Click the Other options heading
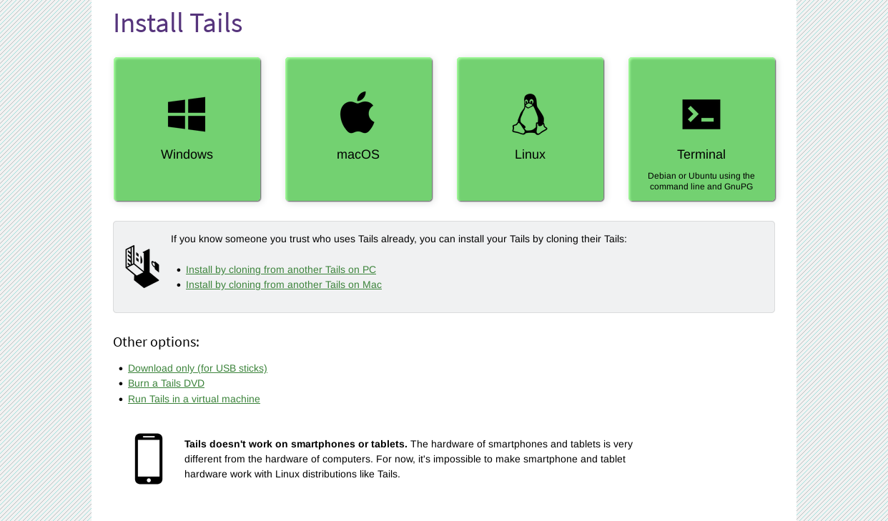 pyautogui.click(x=156, y=342)
